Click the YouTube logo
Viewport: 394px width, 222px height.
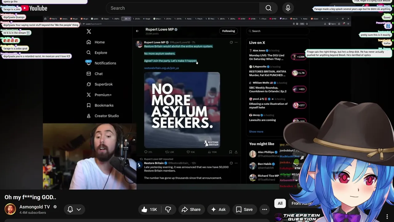point(34,8)
